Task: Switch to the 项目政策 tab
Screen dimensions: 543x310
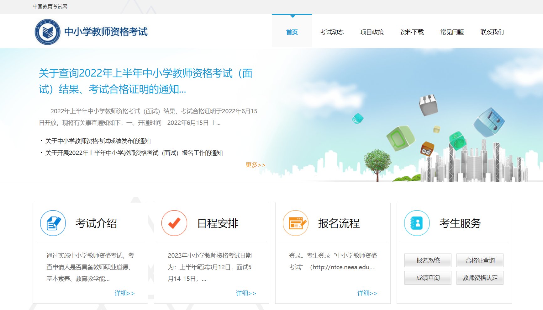Action: (x=372, y=32)
